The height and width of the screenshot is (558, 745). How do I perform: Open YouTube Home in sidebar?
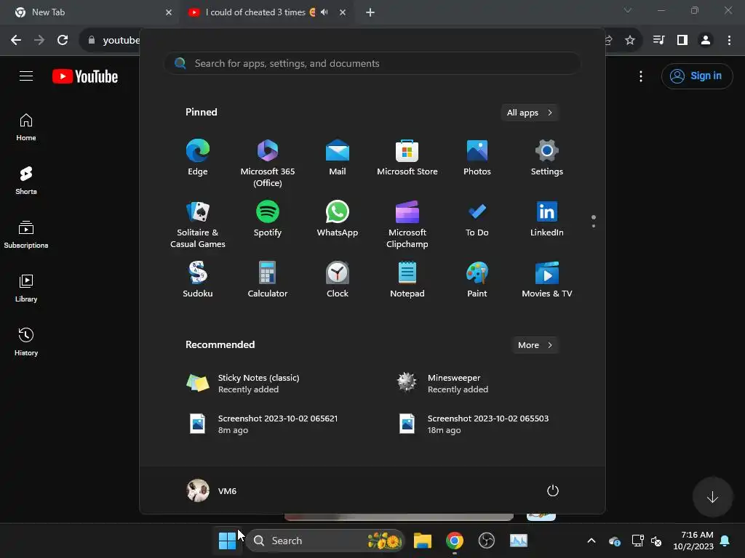pos(26,127)
